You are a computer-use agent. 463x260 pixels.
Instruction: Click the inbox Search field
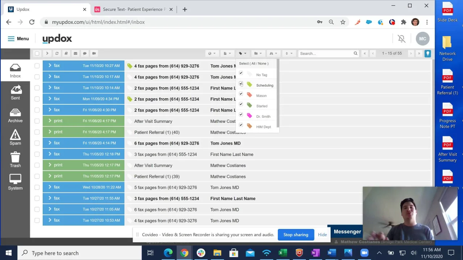point(325,53)
